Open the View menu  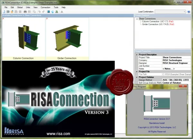[35, 7]
